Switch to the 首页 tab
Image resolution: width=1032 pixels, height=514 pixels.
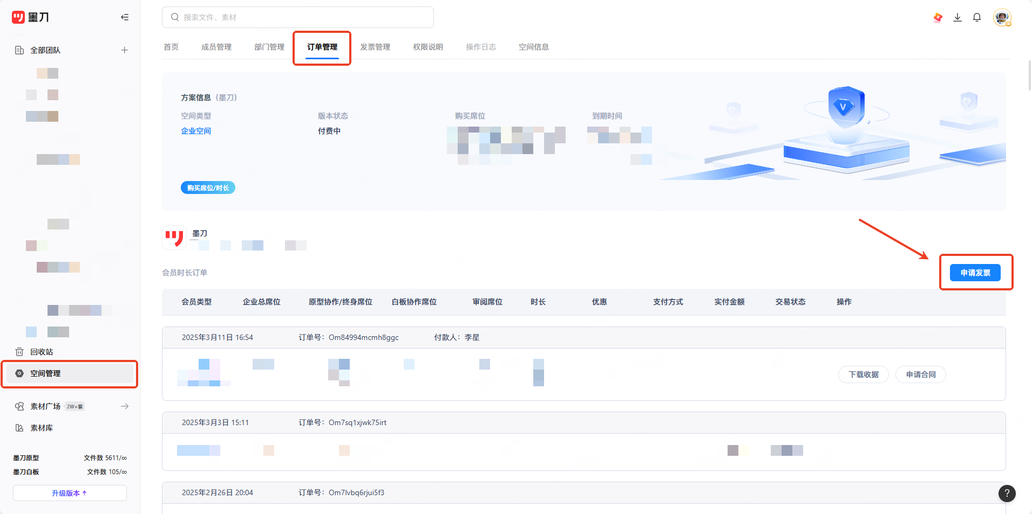(x=171, y=47)
